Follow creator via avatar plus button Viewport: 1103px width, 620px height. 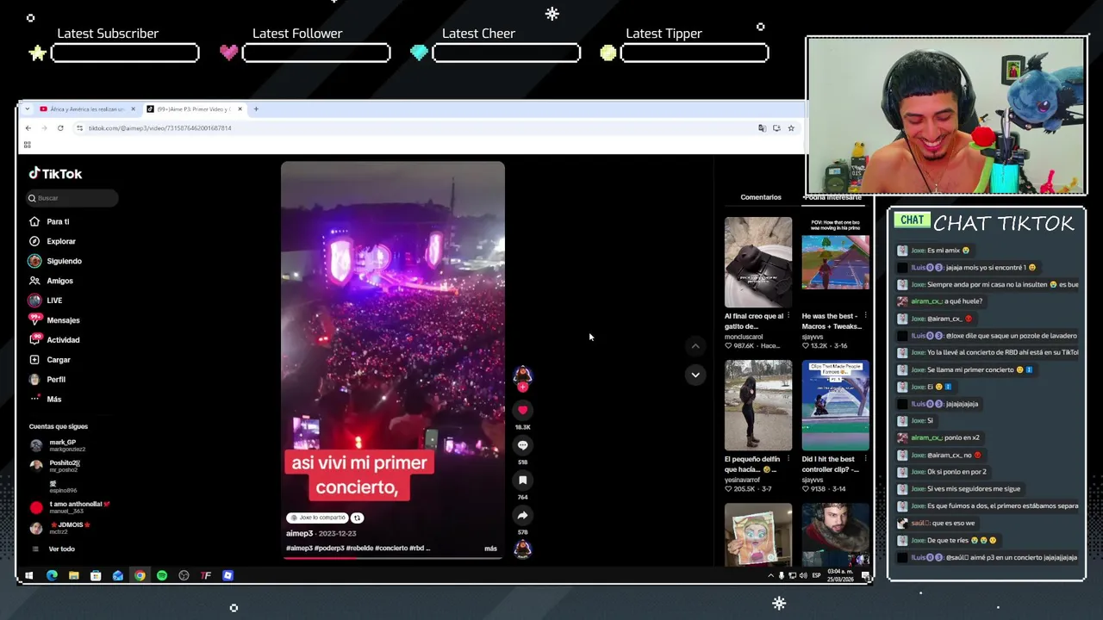tap(522, 387)
